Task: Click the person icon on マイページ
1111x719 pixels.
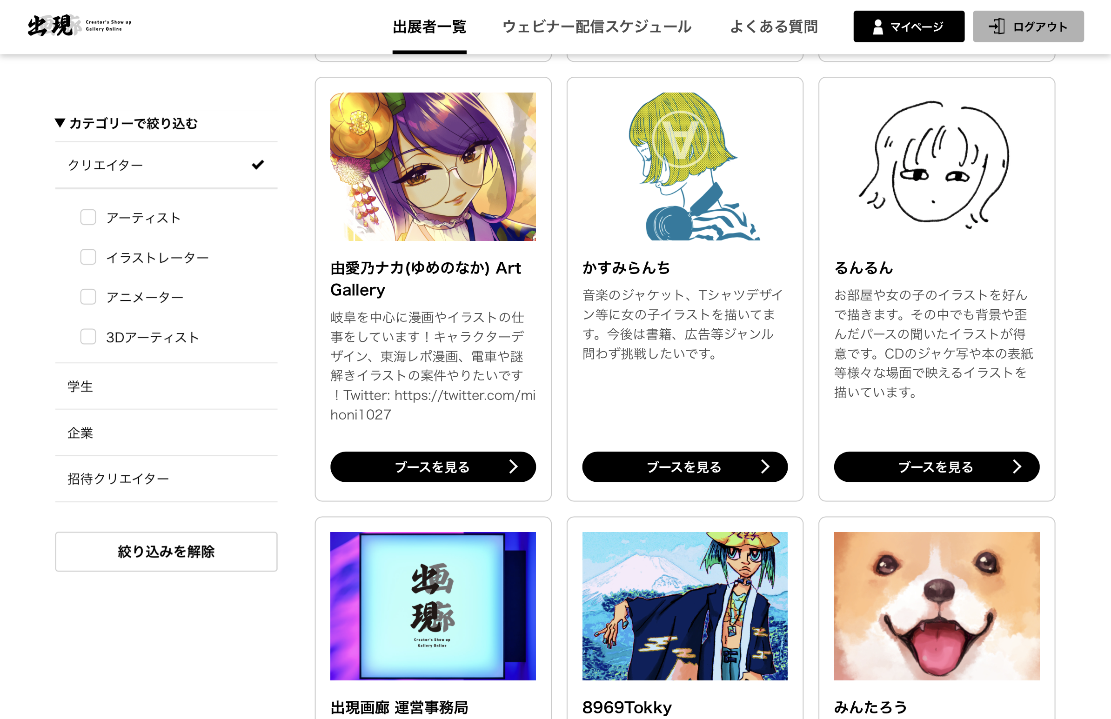Action: (877, 27)
